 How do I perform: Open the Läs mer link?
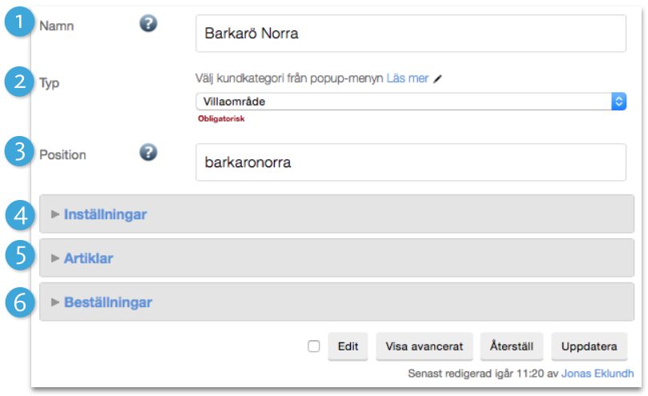click(x=407, y=78)
